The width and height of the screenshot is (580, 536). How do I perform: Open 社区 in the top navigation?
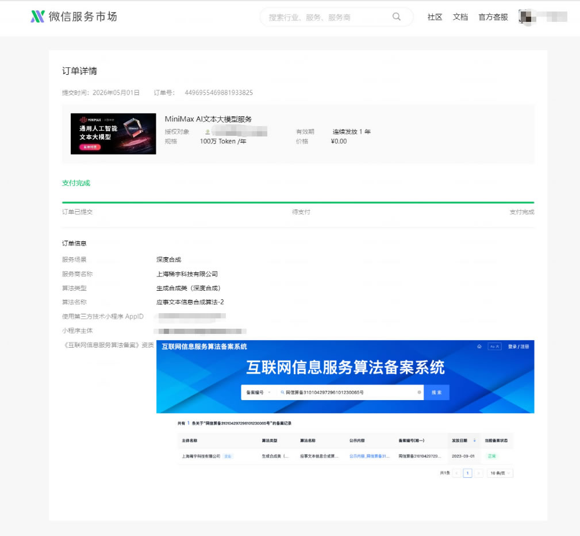pos(435,17)
